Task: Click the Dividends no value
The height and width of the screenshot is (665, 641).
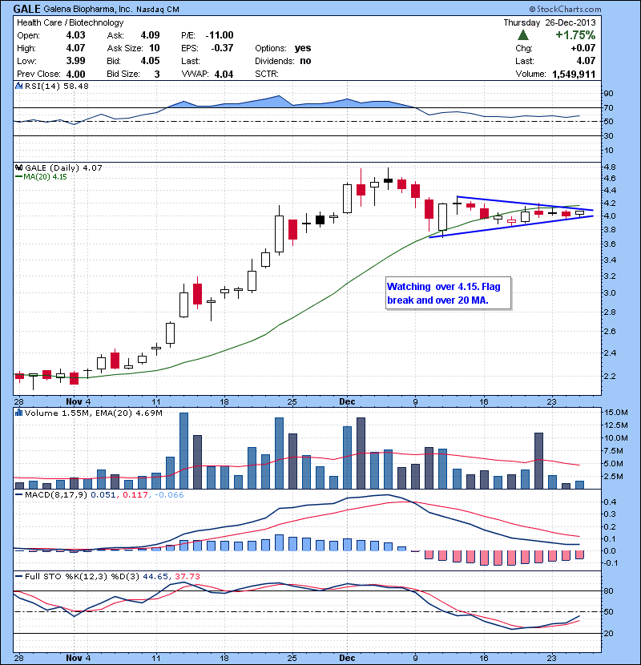Action: coord(305,61)
